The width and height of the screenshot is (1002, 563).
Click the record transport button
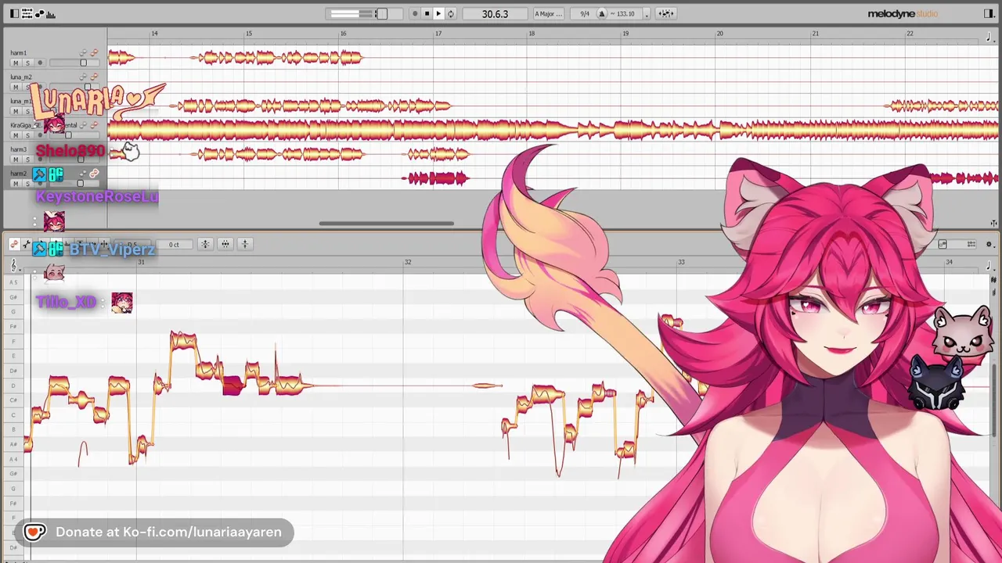point(415,13)
